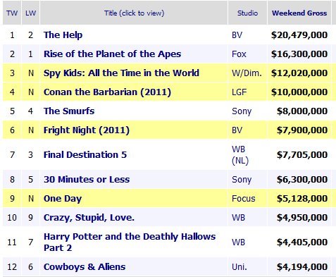The width and height of the screenshot is (336, 277).
Task: Open the Fox studio link
Action: coord(239,54)
